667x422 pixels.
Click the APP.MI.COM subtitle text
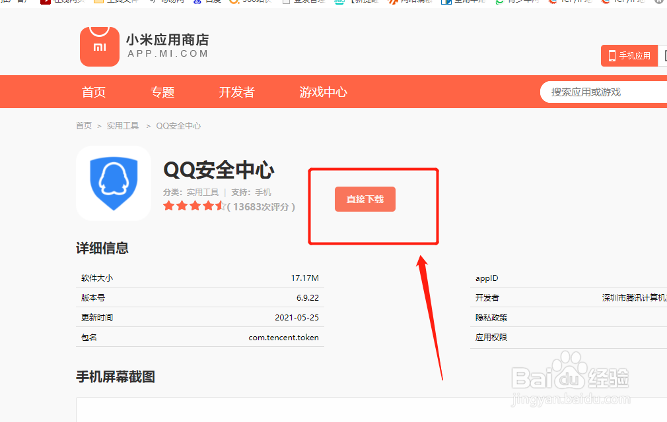click(168, 54)
